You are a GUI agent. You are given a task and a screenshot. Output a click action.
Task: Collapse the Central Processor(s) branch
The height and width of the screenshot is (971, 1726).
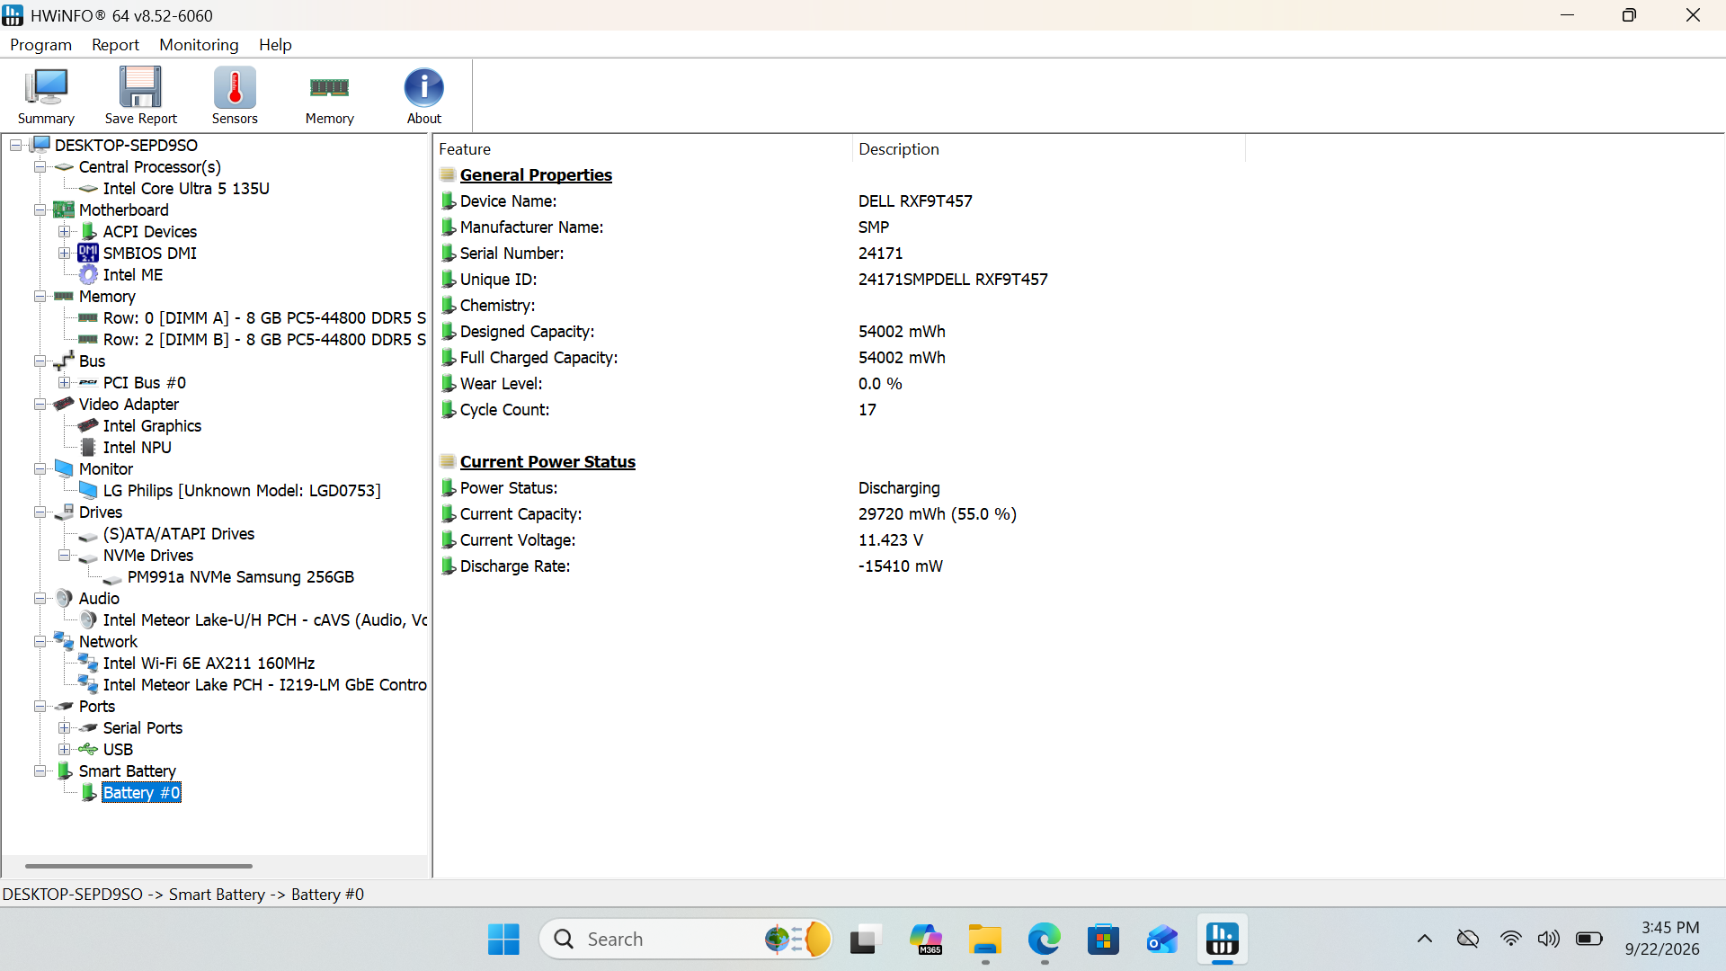click(40, 166)
